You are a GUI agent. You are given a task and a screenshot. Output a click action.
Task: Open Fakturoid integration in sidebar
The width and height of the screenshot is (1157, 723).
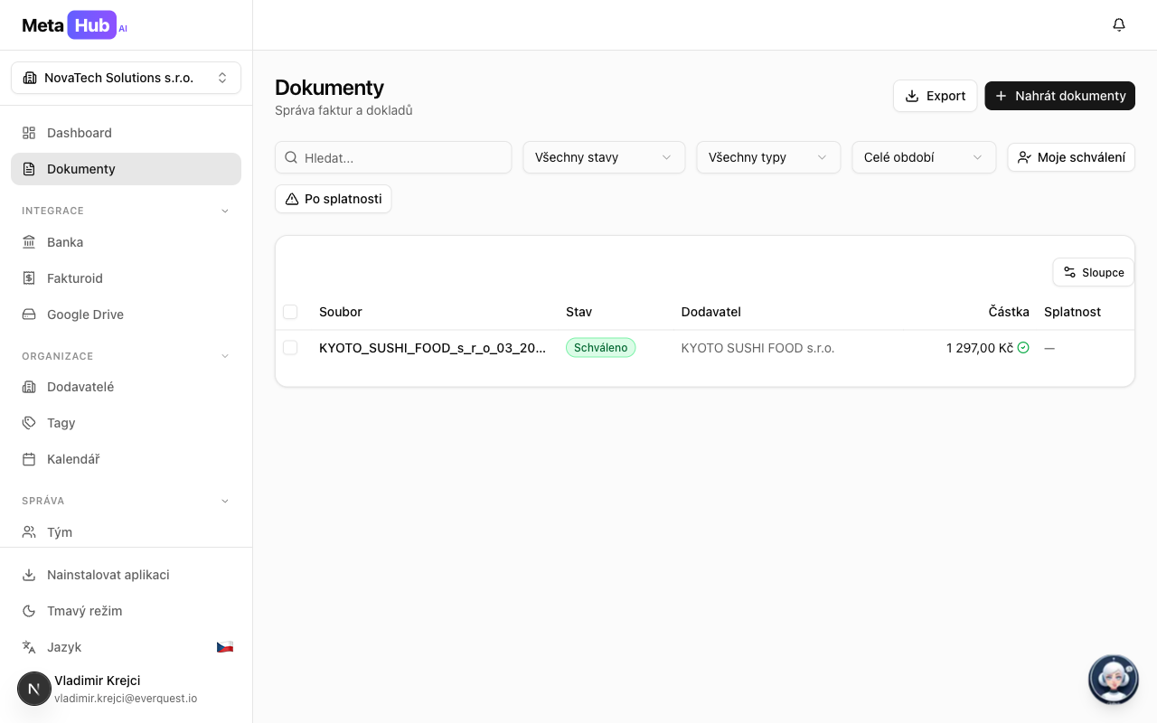pyautogui.click(x=74, y=278)
